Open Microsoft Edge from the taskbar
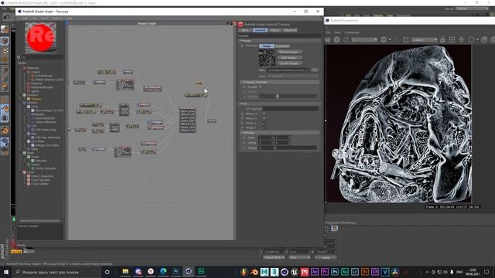This screenshot has height=278, width=495. pyautogui.click(x=163, y=271)
